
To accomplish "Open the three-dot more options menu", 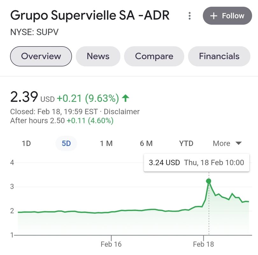I will [x=190, y=16].
